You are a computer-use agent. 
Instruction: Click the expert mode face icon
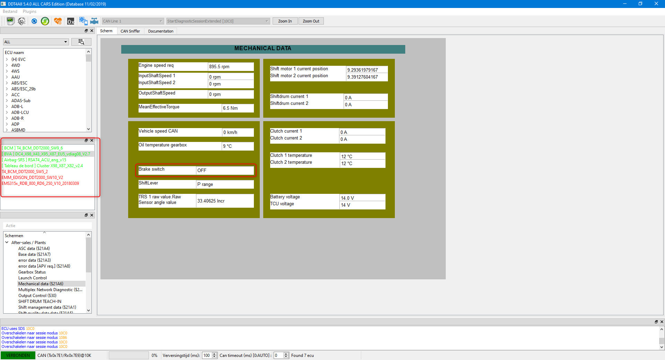point(22,21)
